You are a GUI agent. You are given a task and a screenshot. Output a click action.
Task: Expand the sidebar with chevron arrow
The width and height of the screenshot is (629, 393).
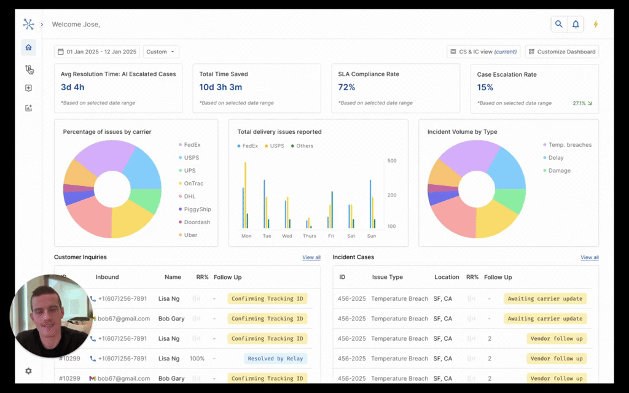[42, 25]
